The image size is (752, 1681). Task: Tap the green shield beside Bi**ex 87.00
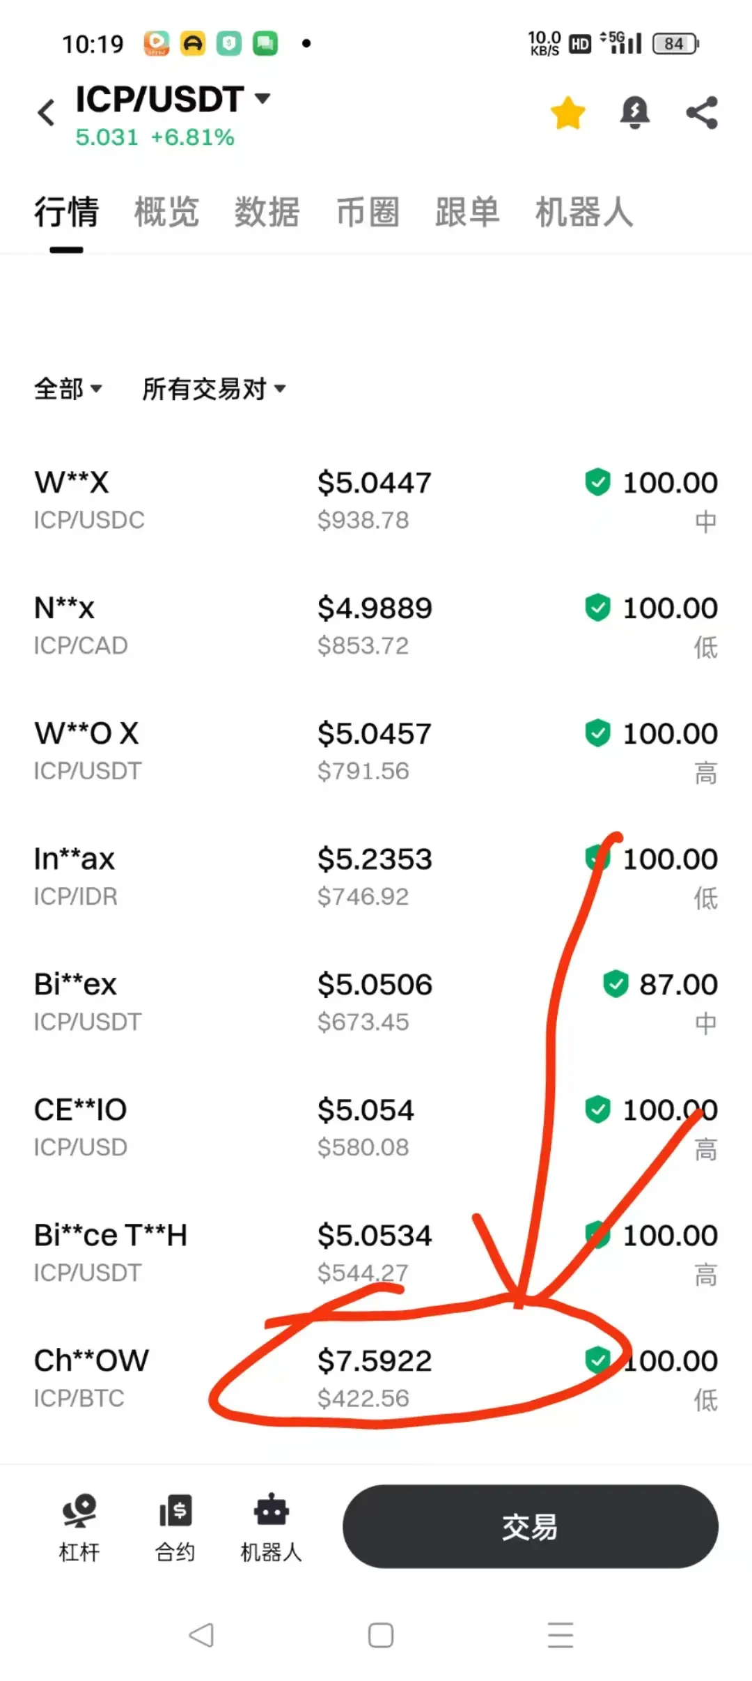(616, 984)
